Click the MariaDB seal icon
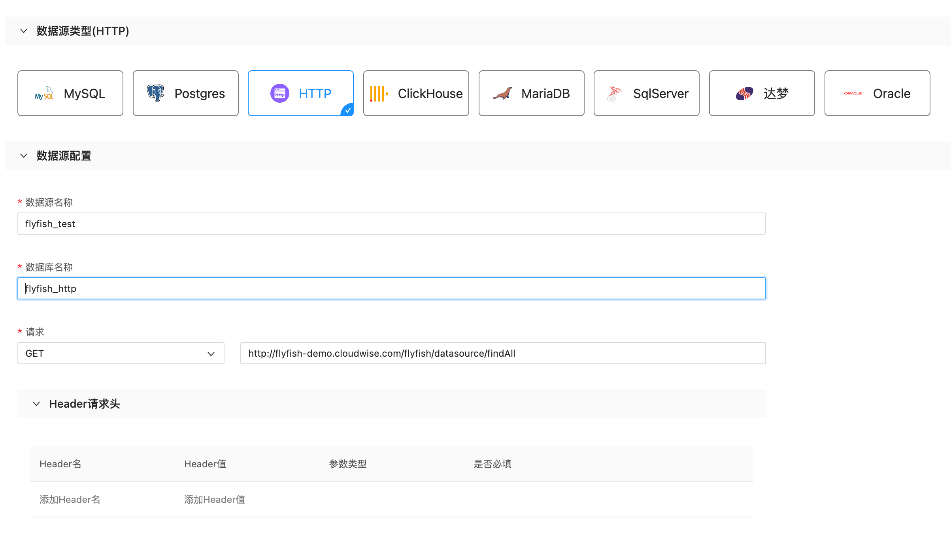 coord(502,94)
